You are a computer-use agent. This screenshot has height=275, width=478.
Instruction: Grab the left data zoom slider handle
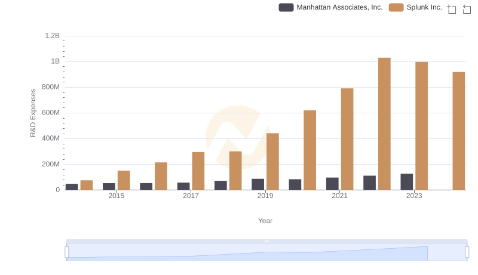(67, 252)
